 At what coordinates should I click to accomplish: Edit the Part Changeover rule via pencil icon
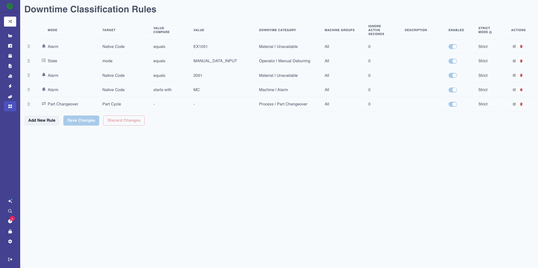coord(514,104)
